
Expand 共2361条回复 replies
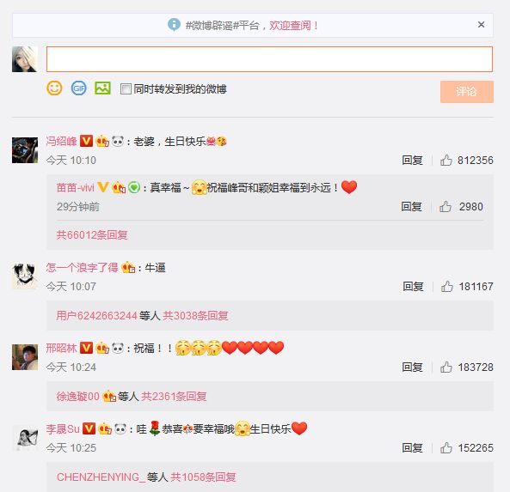click(x=174, y=396)
